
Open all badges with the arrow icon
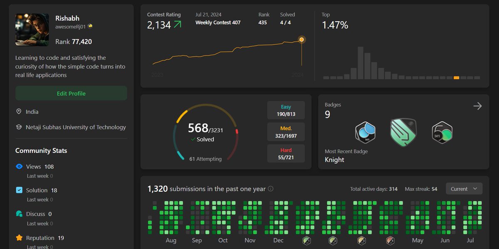(477, 106)
